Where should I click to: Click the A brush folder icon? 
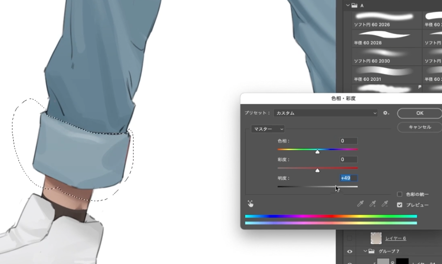(354, 5)
